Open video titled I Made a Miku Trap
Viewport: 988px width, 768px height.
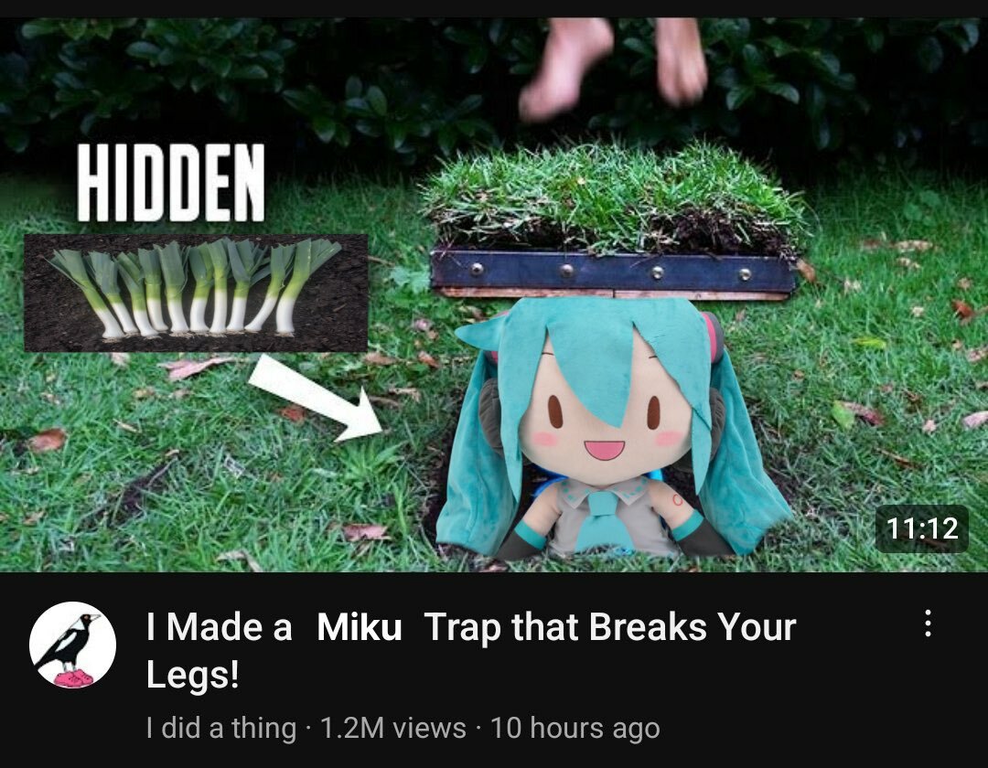[x=471, y=650]
